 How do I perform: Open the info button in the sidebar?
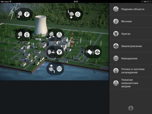(131, 108)
